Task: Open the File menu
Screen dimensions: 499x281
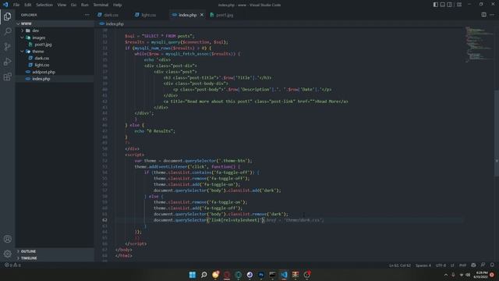Action: click(x=16, y=5)
